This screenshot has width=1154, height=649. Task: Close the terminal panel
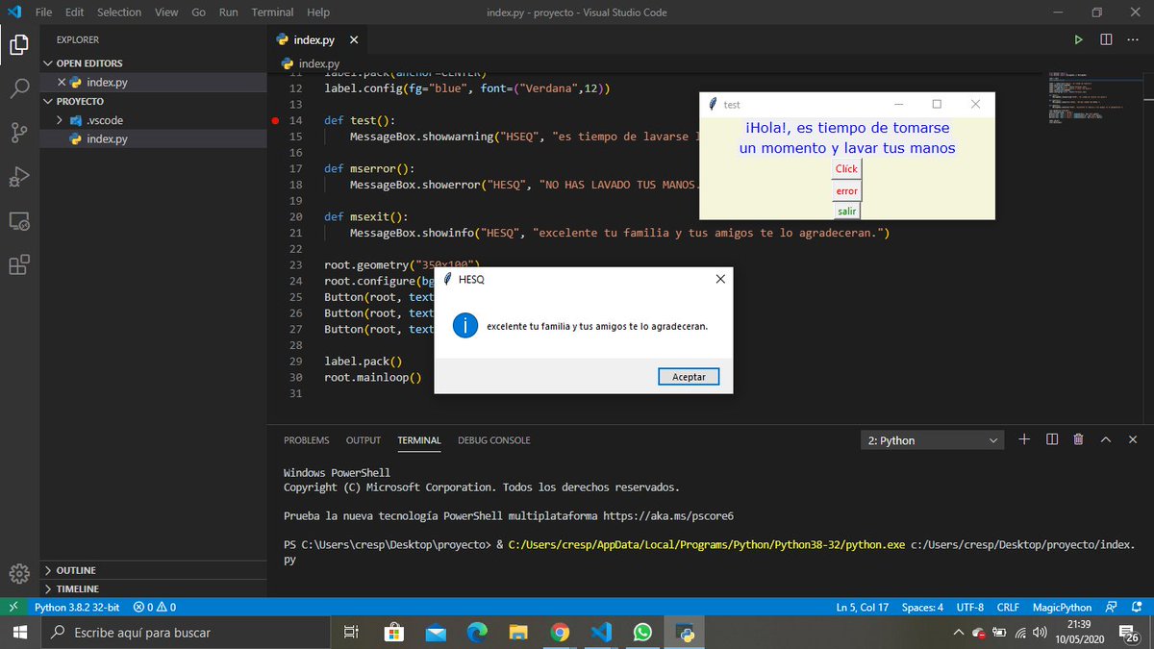1133,439
